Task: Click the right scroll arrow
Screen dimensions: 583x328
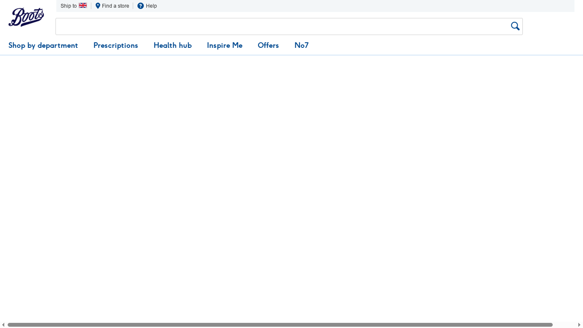Action: point(580,325)
